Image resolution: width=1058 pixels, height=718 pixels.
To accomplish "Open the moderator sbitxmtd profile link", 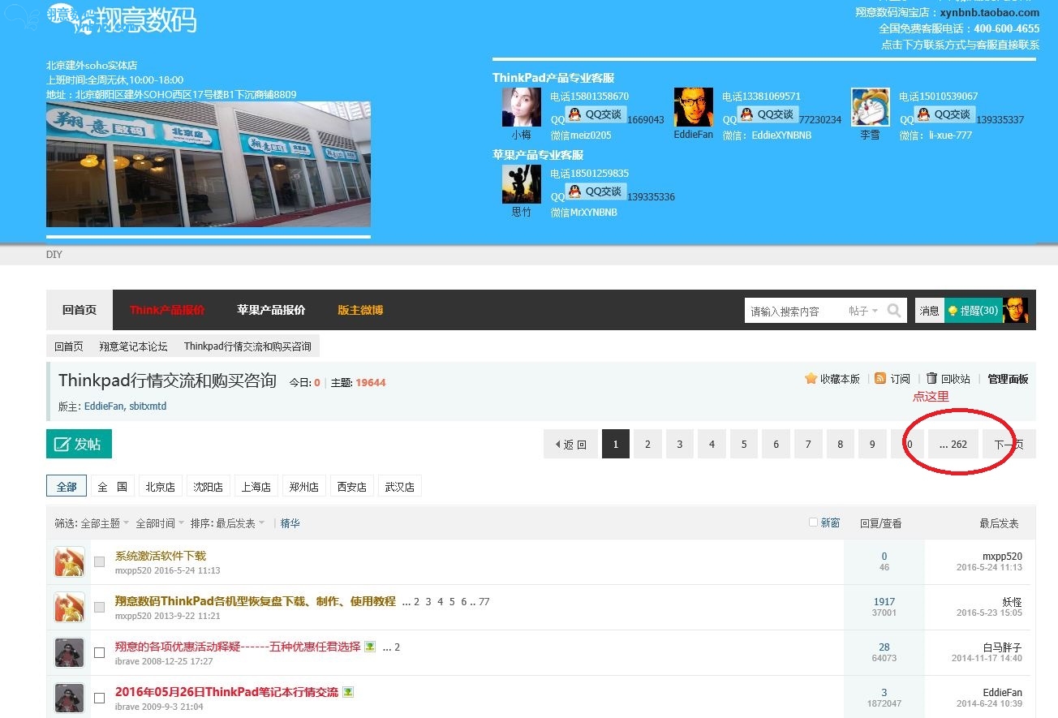I will coord(148,406).
